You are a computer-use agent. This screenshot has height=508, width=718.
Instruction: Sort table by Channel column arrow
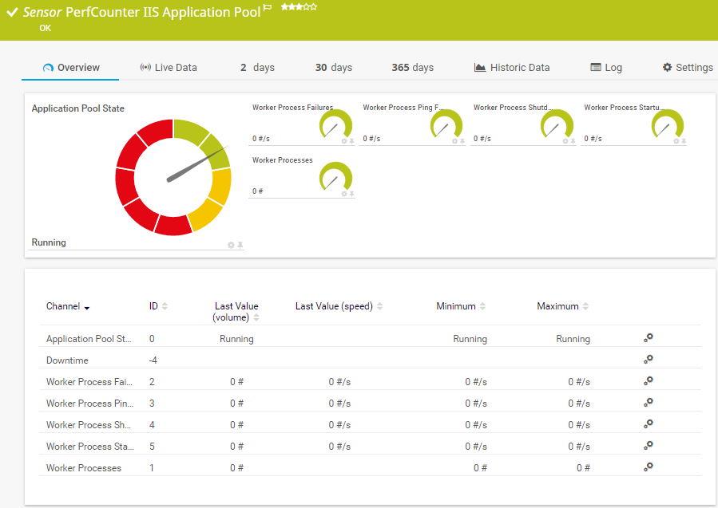(x=86, y=308)
